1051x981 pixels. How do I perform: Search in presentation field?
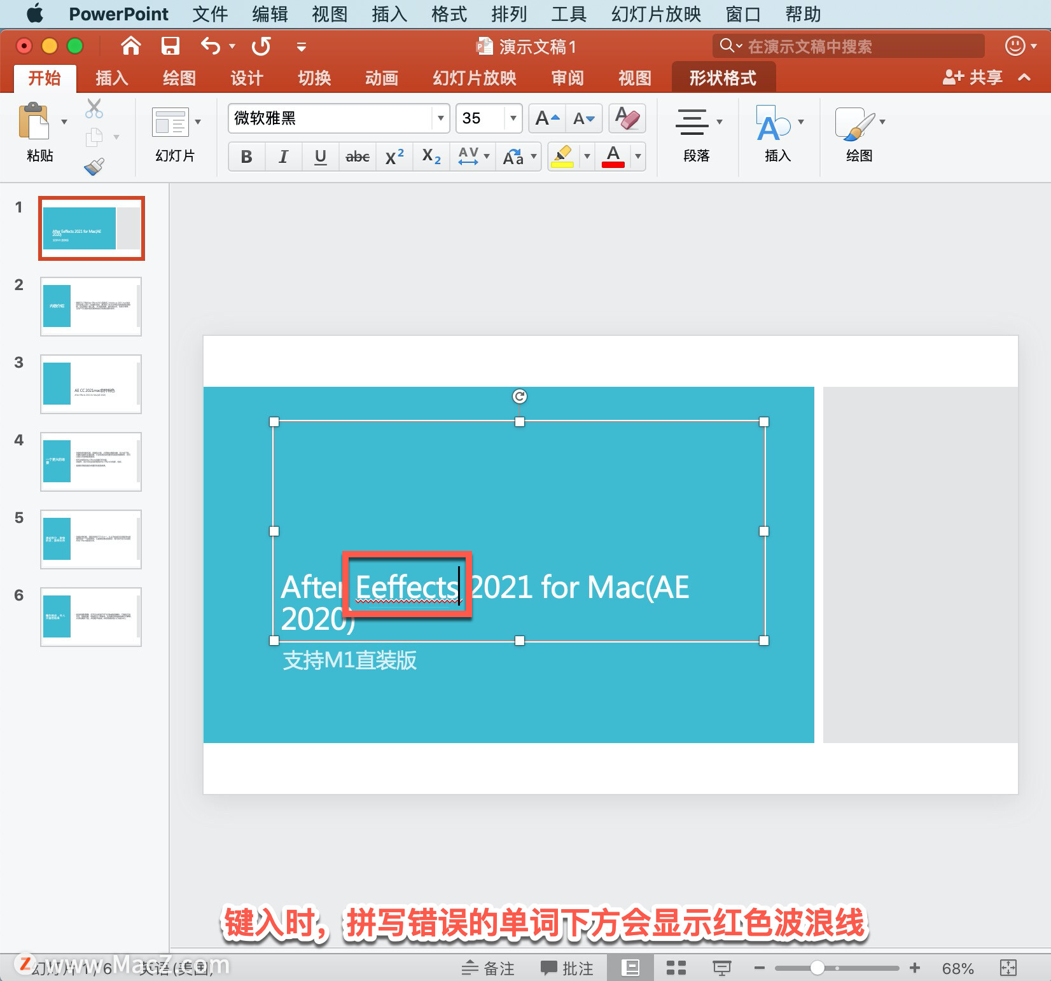point(849,46)
